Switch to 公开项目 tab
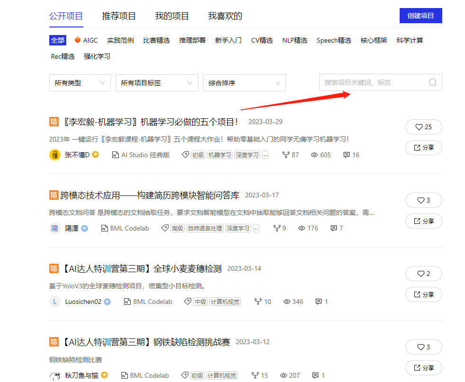 (66, 16)
